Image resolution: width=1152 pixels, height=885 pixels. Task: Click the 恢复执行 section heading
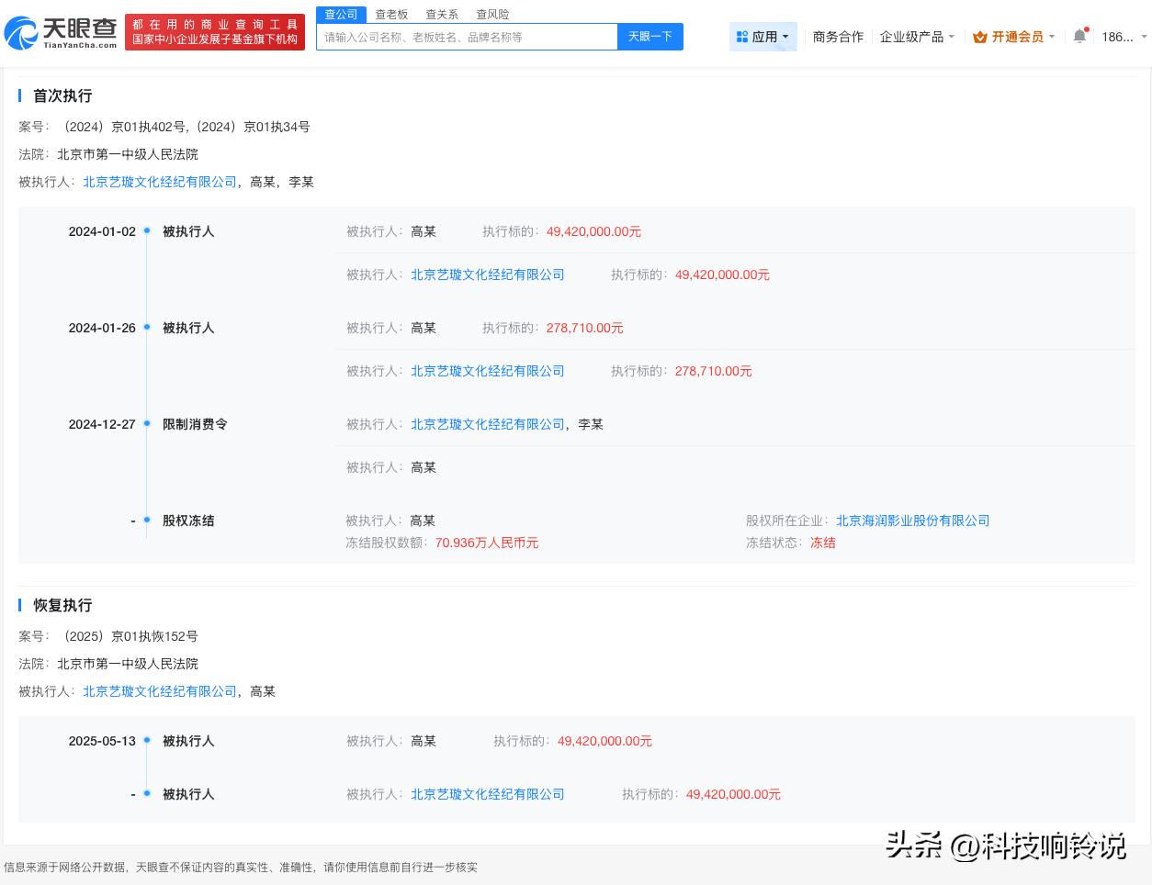(62, 605)
